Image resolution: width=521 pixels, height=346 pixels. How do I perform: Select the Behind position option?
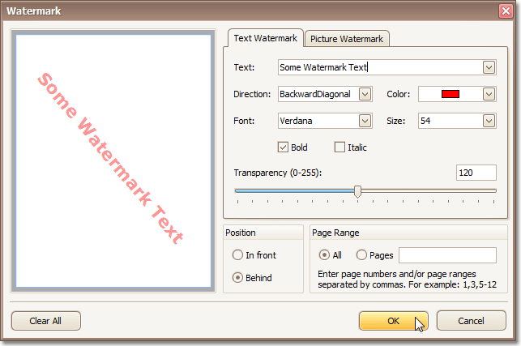click(237, 277)
